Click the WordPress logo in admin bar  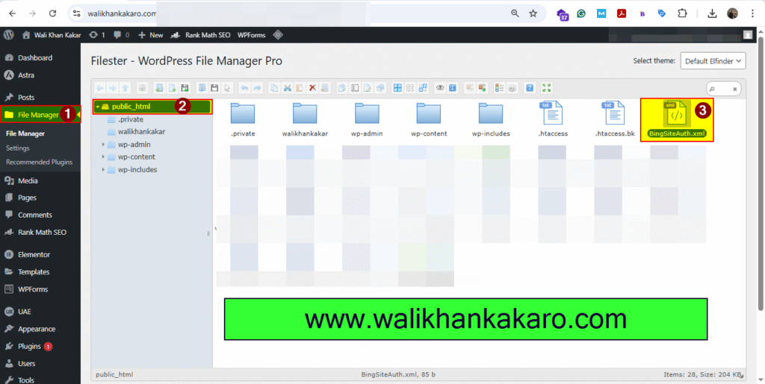tap(8, 35)
